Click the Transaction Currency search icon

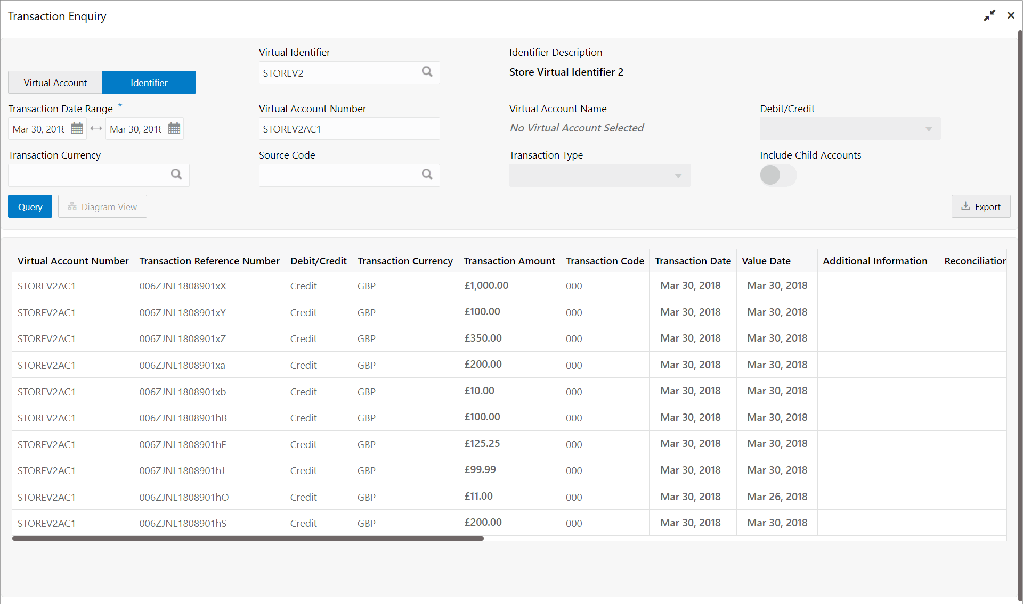[x=176, y=175]
